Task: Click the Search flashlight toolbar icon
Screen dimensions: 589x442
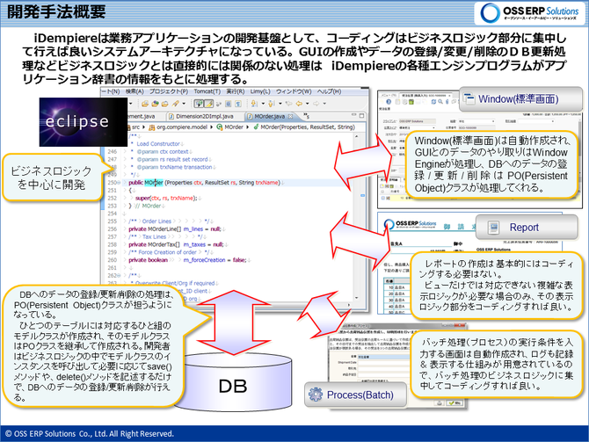Action: click(176, 104)
